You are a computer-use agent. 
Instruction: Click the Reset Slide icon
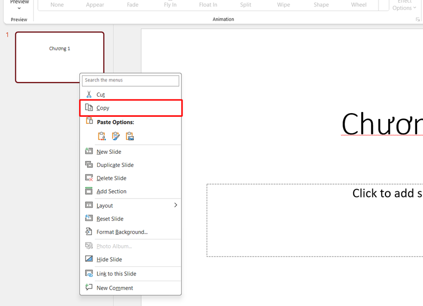[x=89, y=218]
